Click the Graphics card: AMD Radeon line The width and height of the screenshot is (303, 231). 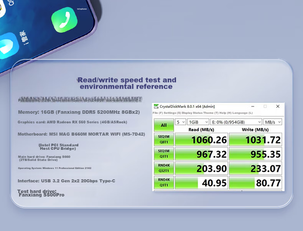click(72, 122)
